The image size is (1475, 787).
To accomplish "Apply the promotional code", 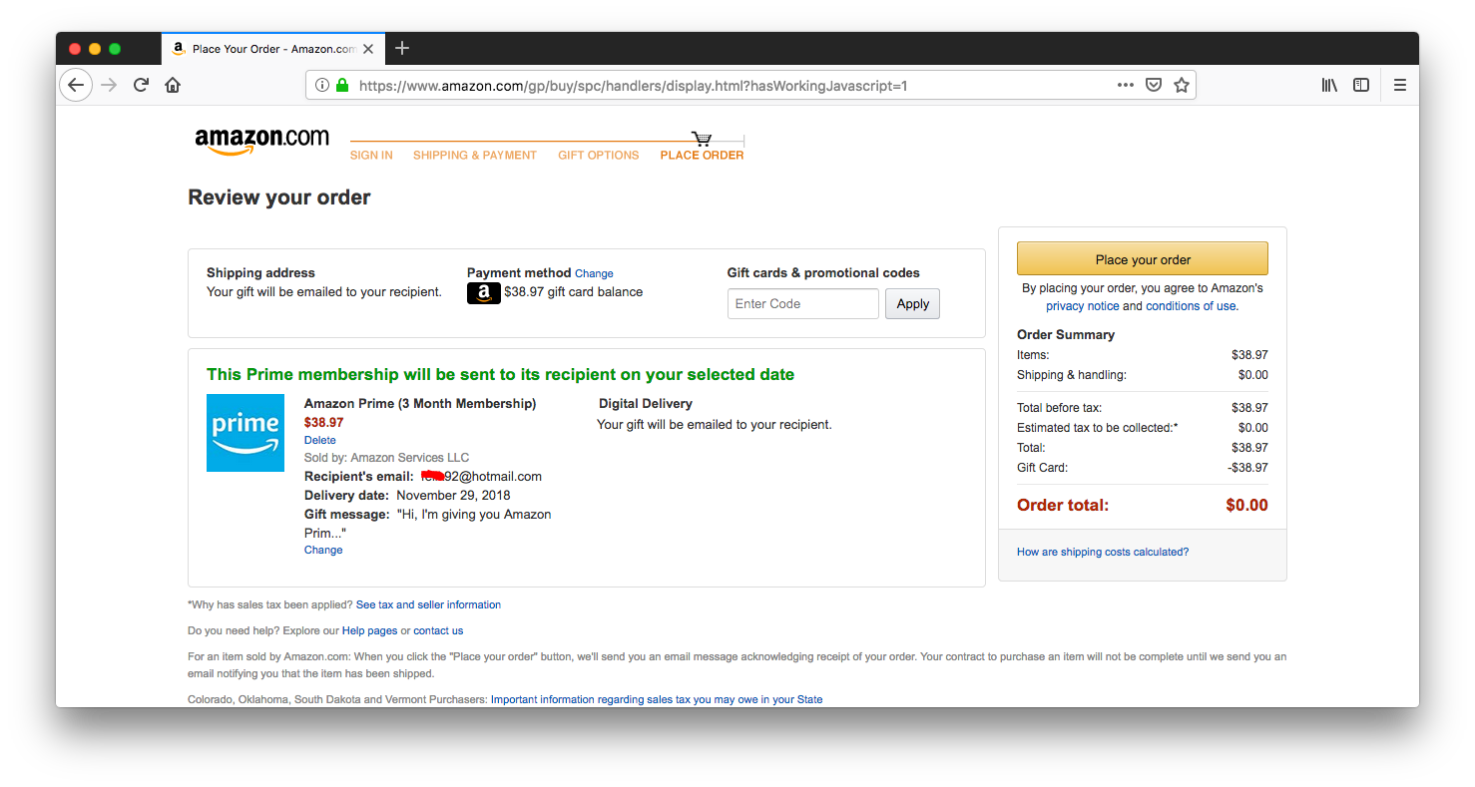I will (x=912, y=304).
